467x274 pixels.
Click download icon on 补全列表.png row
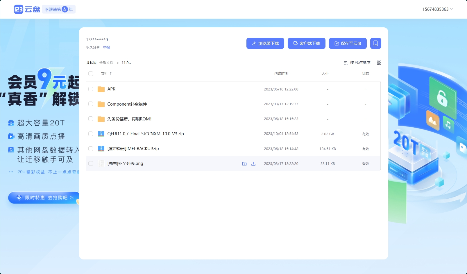point(253,164)
